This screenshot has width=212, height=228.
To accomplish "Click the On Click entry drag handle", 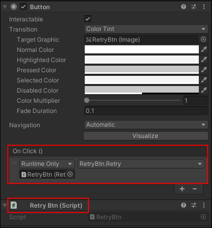I will [14, 163].
